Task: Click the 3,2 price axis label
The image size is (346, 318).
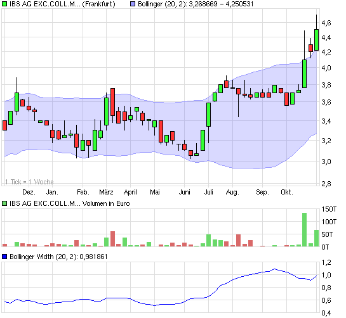Action: [x=326, y=140]
